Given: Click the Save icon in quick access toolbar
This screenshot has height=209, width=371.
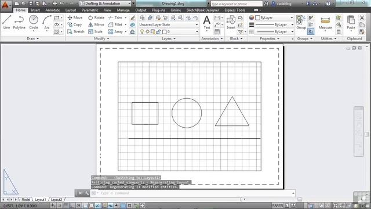Looking at the screenshot, I should [30, 3].
